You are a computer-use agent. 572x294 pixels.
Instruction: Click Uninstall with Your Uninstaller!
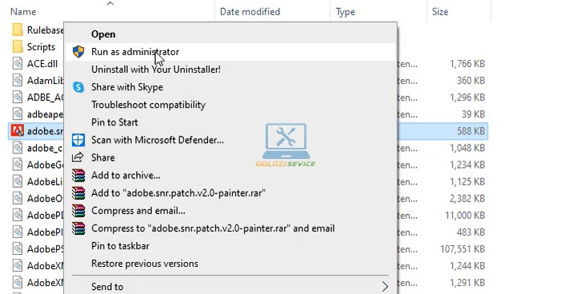coord(156,70)
